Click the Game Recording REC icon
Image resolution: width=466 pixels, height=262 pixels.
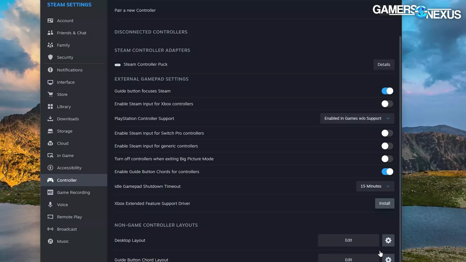click(x=50, y=192)
